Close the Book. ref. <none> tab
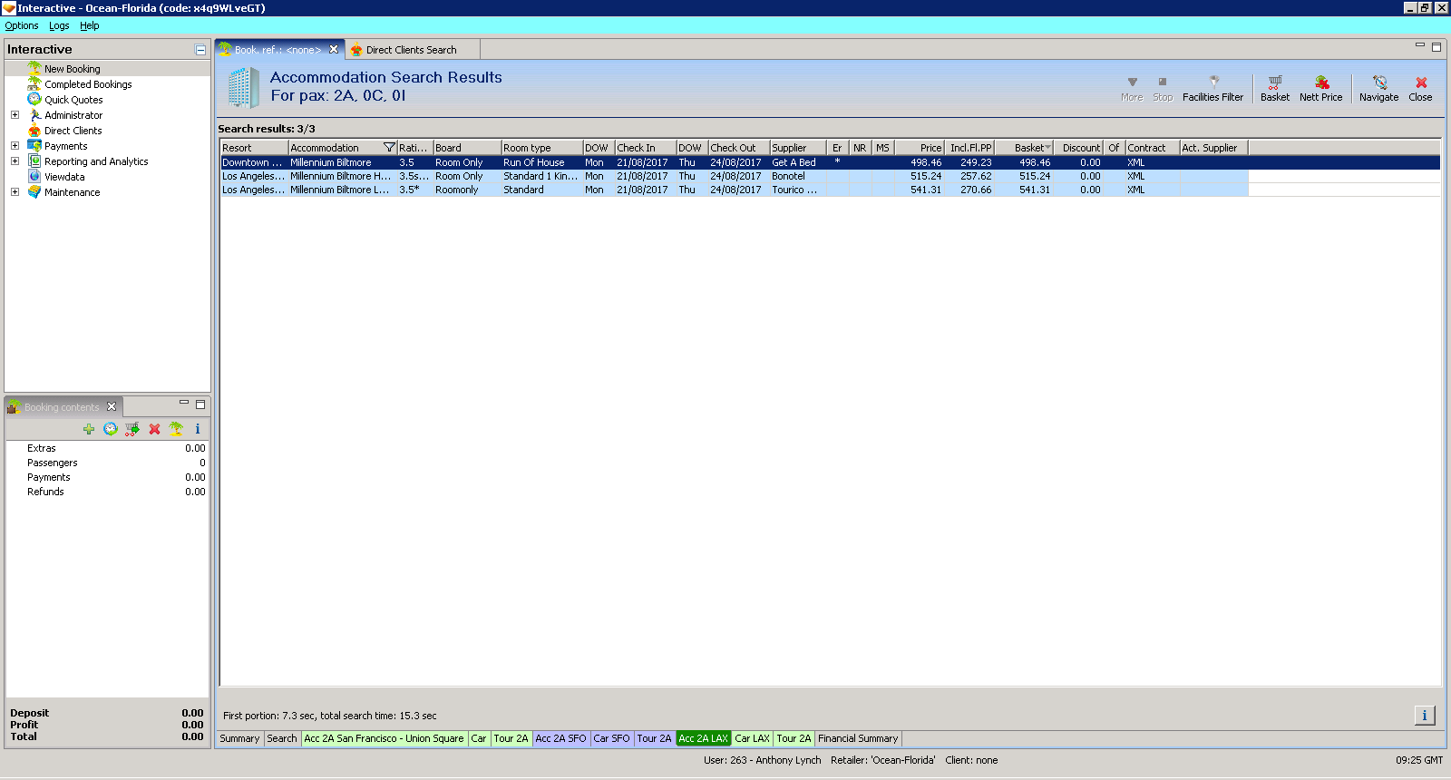This screenshot has width=1451, height=780. coord(334,50)
